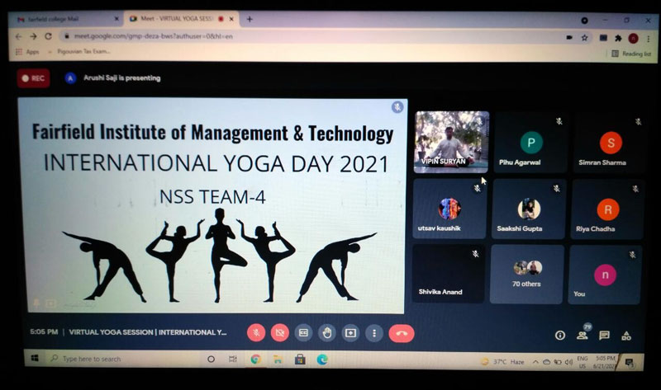Image resolution: width=661 pixels, height=390 pixels.
Task: Click the meet.google.com address bar
Action: [x=312, y=36]
